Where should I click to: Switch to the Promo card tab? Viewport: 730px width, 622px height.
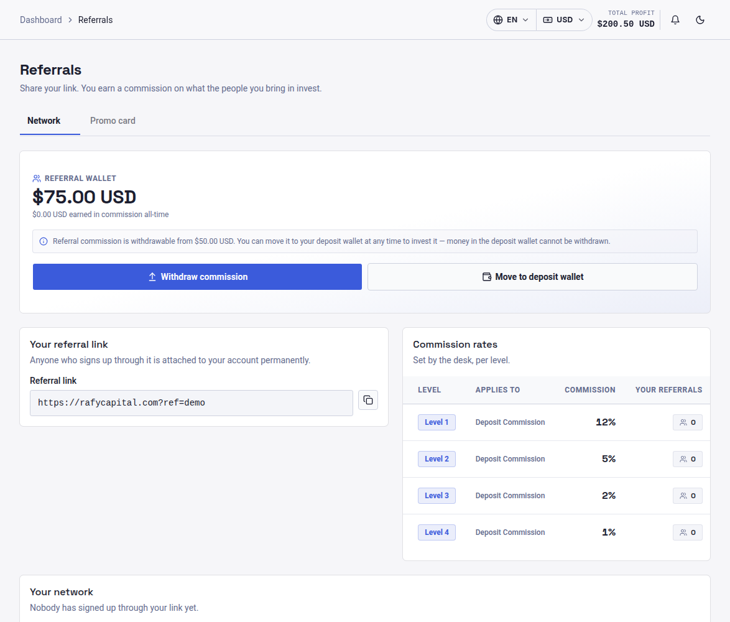[x=113, y=121]
